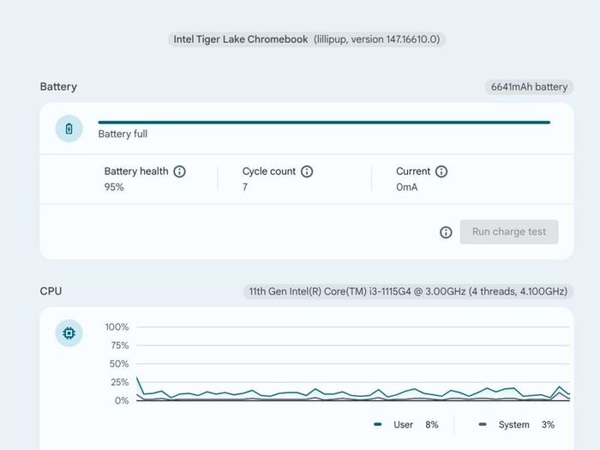
Task: Select the 6641mAh battery label chip
Action: (x=529, y=87)
